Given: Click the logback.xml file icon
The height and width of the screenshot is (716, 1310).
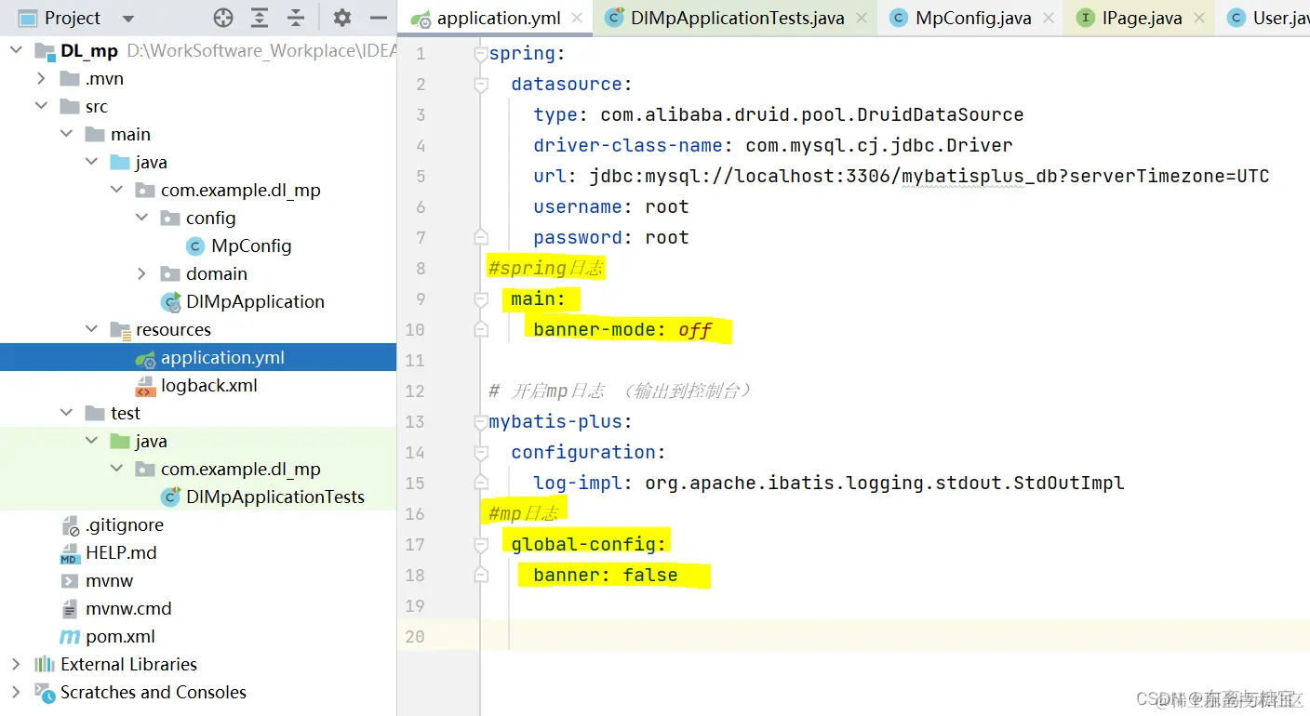Looking at the screenshot, I should (x=145, y=386).
